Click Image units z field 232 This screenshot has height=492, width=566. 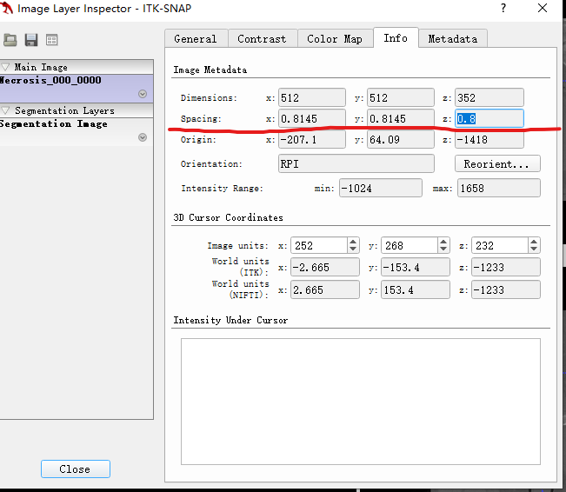(x=500, y=245)
